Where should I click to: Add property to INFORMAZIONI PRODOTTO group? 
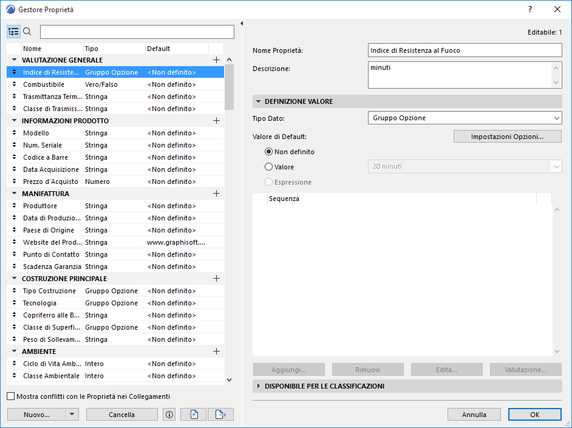(x=216, y=121)
